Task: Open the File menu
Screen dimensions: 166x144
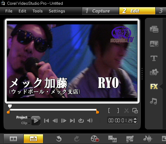Action: (x=9, y=11)
